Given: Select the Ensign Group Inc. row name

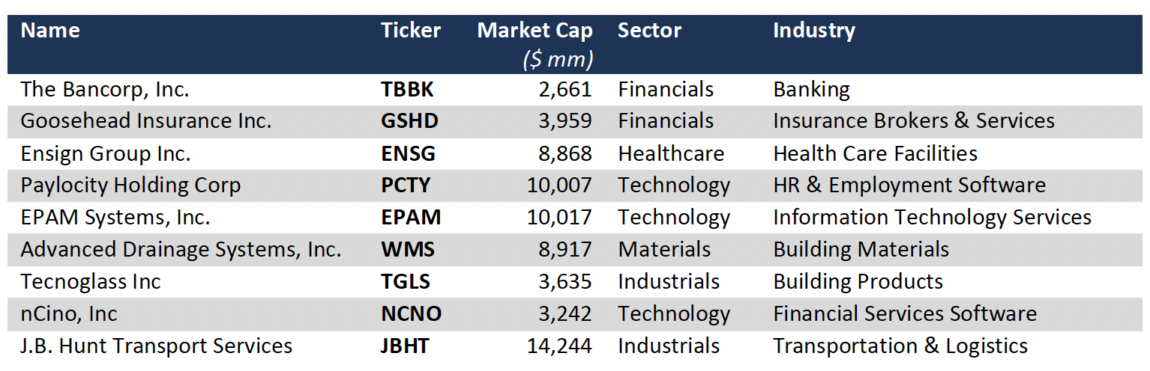Looking at the screenshot, I should [x=106, y=154].
